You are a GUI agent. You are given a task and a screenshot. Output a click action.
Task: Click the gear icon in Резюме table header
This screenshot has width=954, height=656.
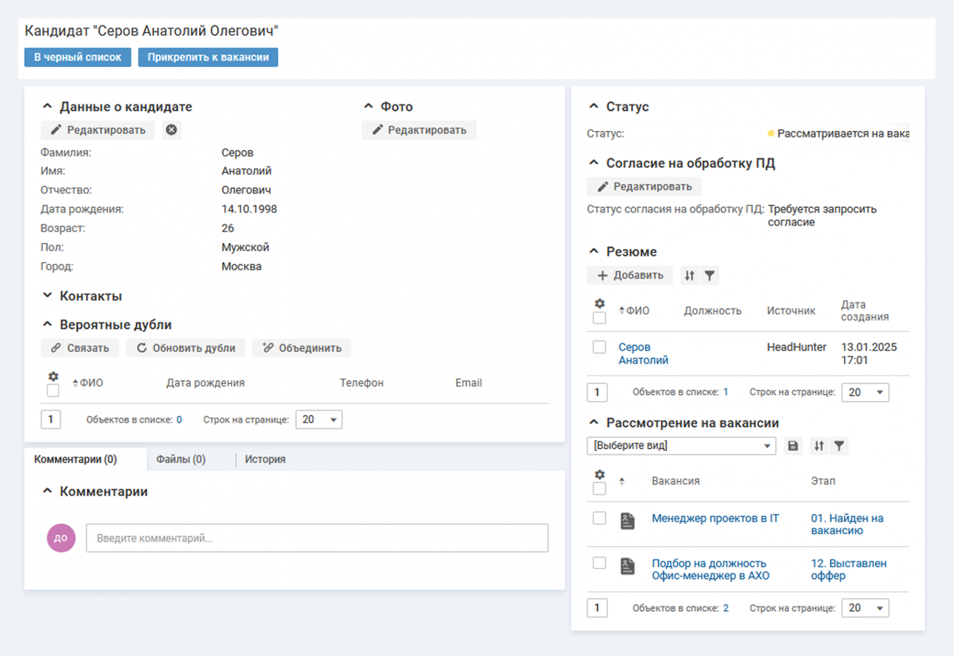[x=599, y=304]
